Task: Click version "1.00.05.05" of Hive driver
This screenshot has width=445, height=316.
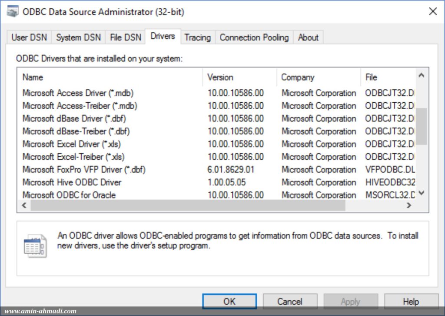Action: [x=226, y=182]
